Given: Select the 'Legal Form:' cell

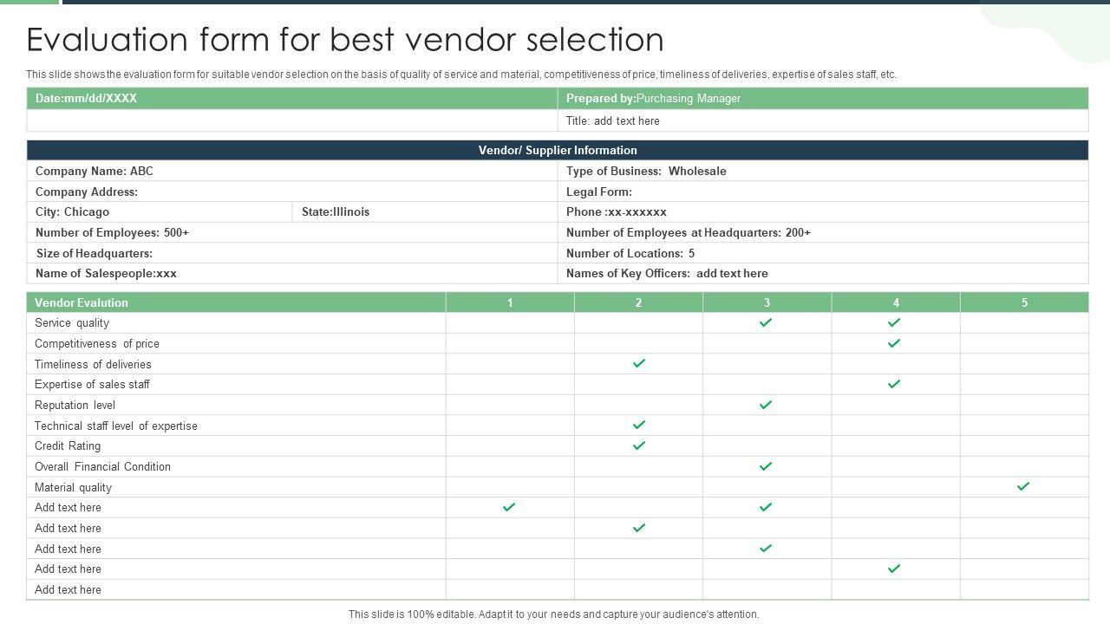Looking at the screenshot, I should (x=823, y=192).
